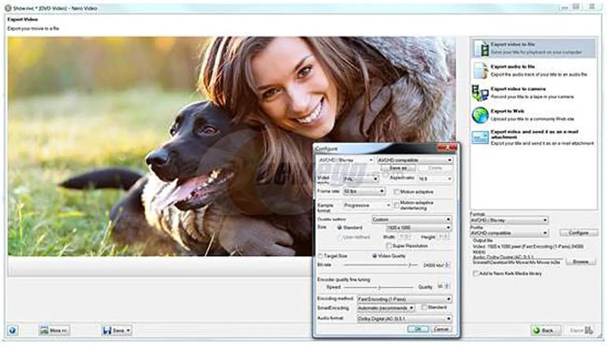Close the Configure dialog
The width and height of the screenshot is (607, 345).
pyautogui.click(x=447, y=147)
